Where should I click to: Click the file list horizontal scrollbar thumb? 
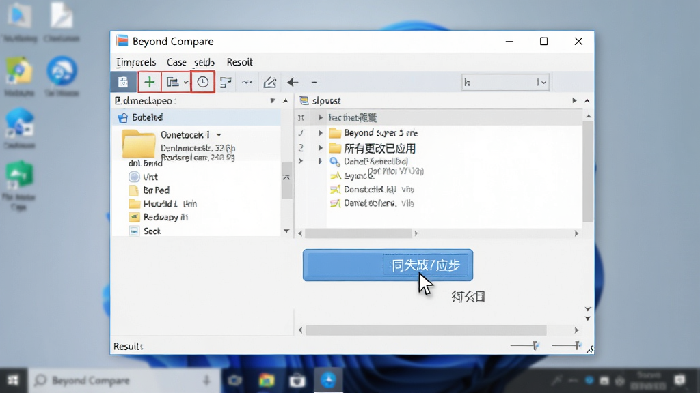click(x=358, y=233)
